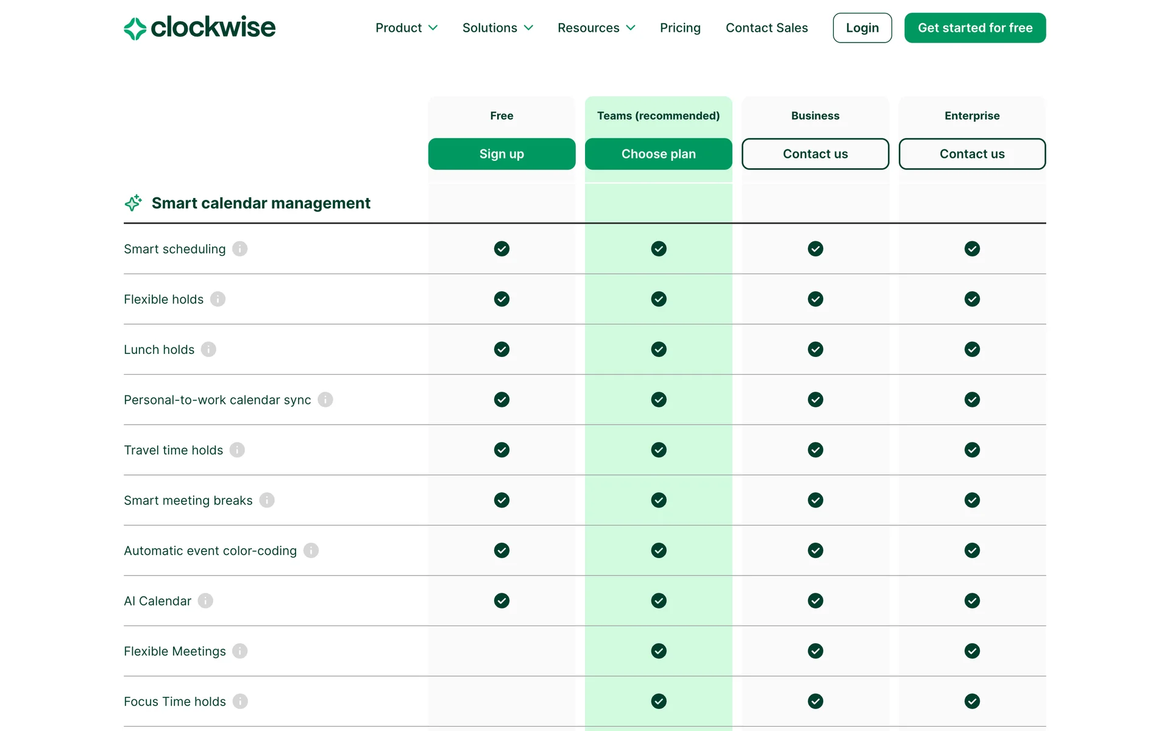Go to the Pricing page
The height and width of the screenshot is (731, 1170).
coord(680,28)
